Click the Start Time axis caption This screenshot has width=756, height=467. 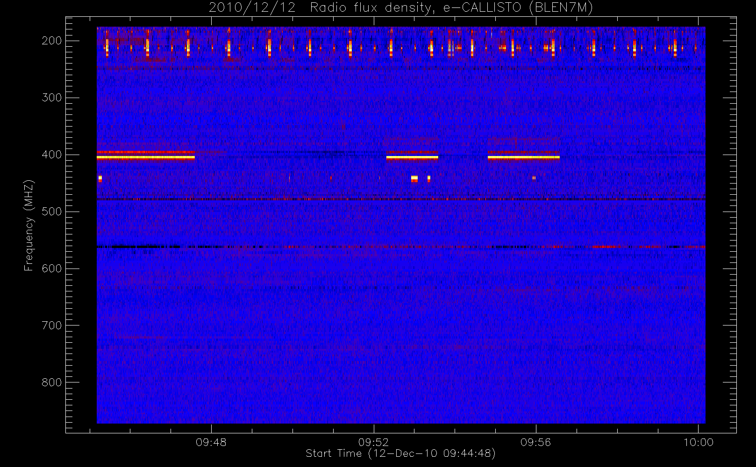coord(400,453)
